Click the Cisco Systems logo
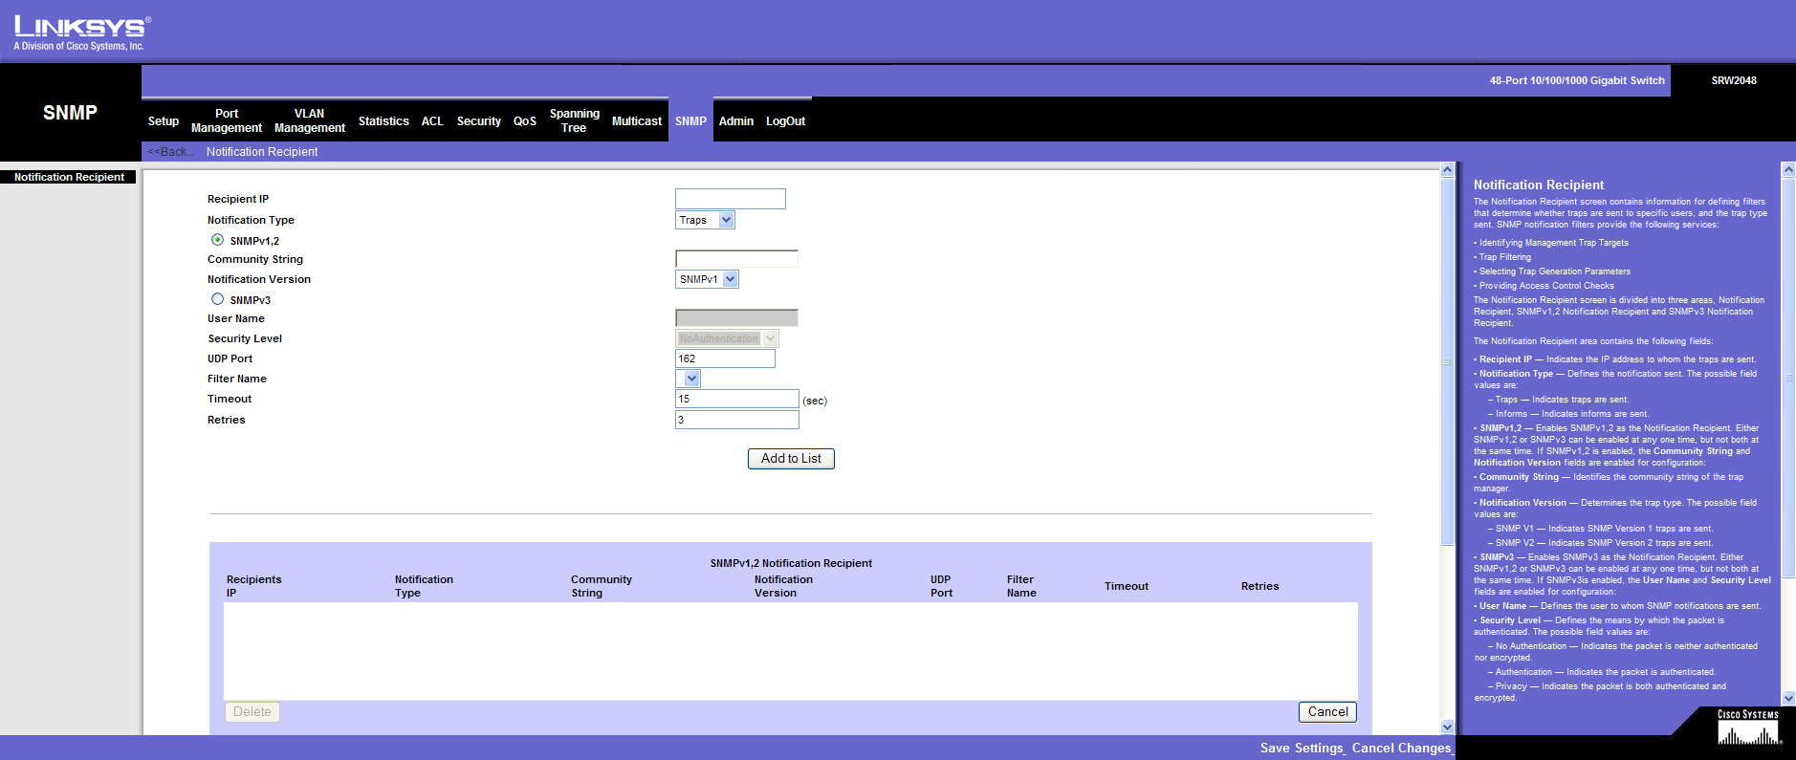The width and height of the screenshot is (1796, 760). [x=1747, y=728]
